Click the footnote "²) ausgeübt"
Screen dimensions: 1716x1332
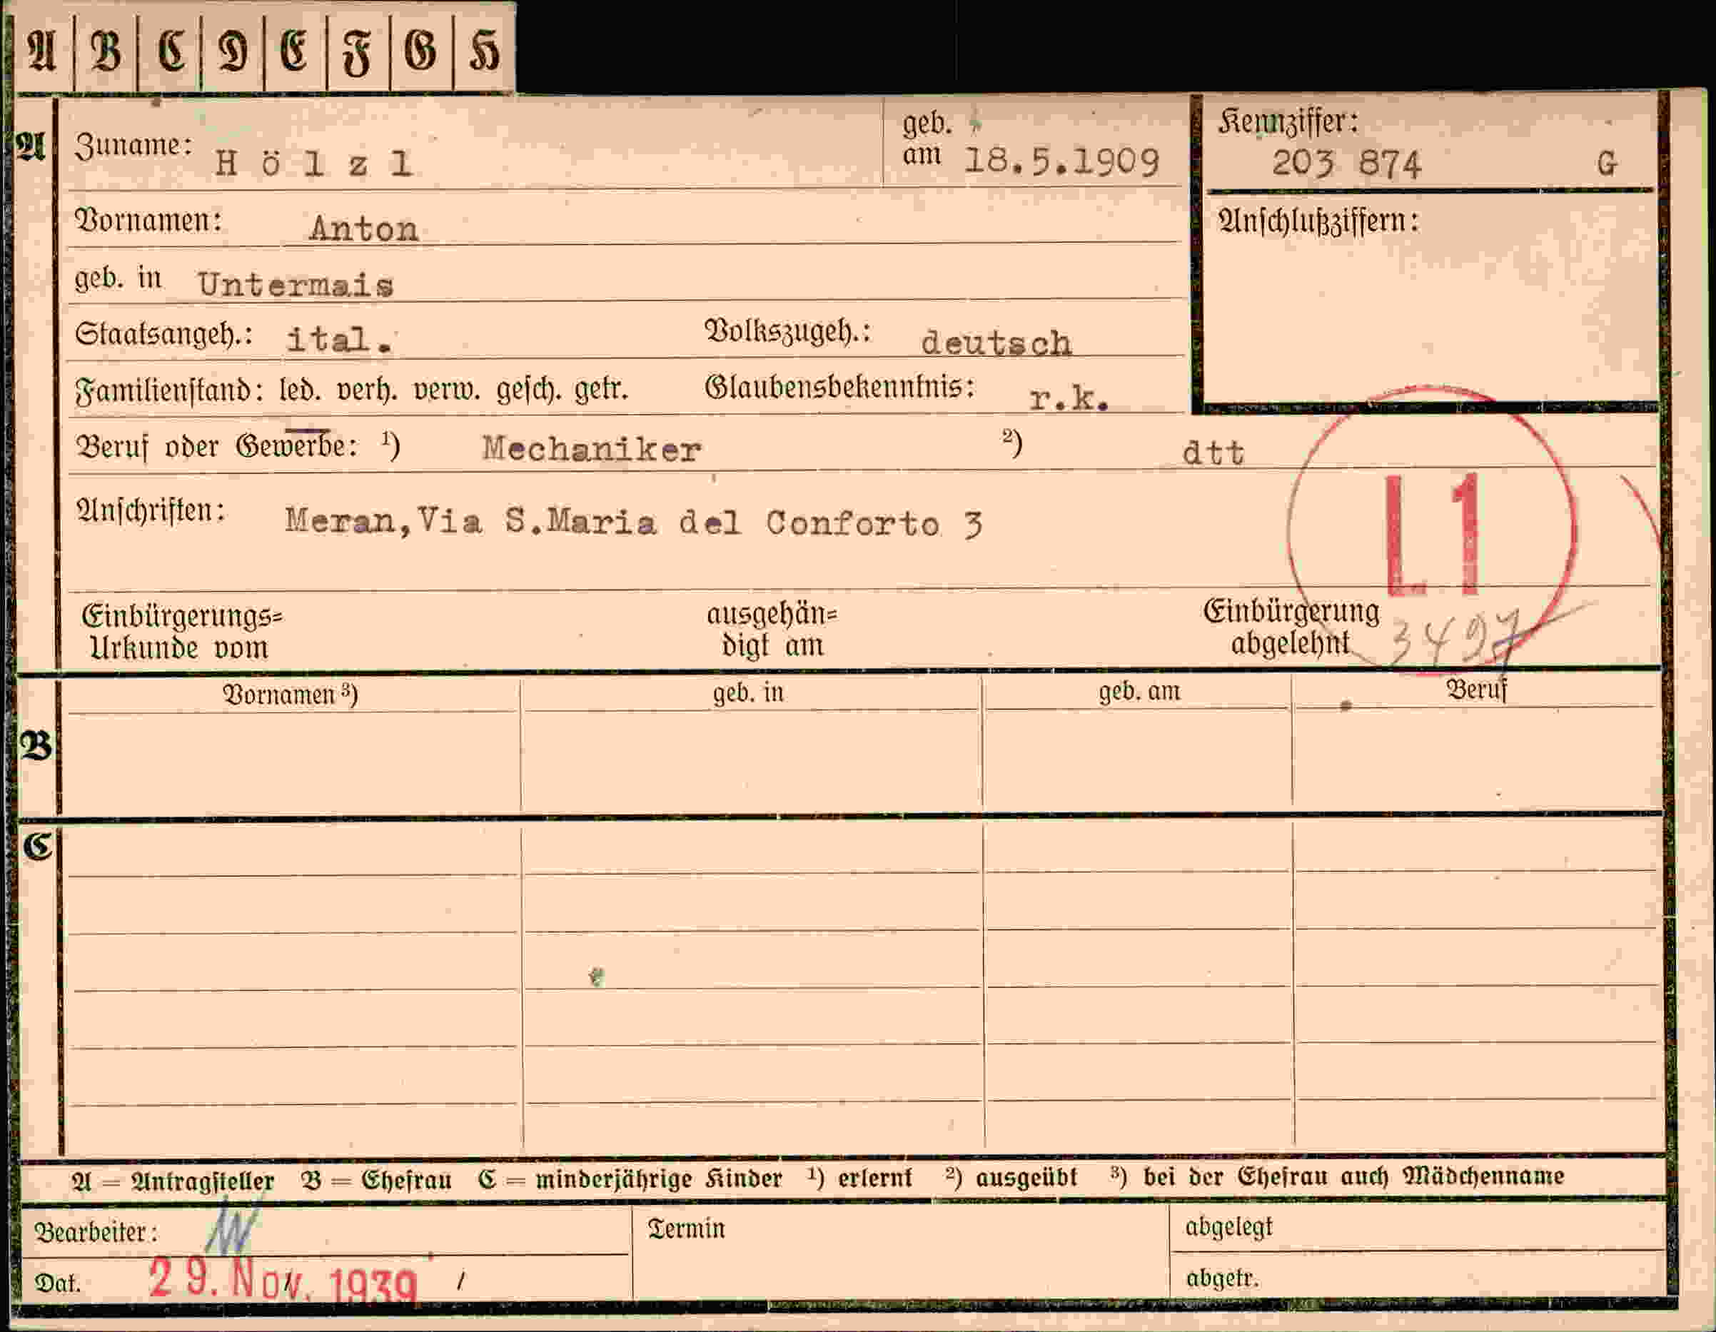[1011, 1177]
